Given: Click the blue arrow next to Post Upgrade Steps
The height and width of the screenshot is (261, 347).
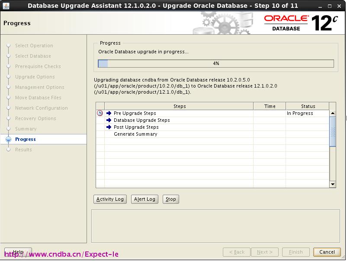Looking at the screenshot, I should coord(109,127).
